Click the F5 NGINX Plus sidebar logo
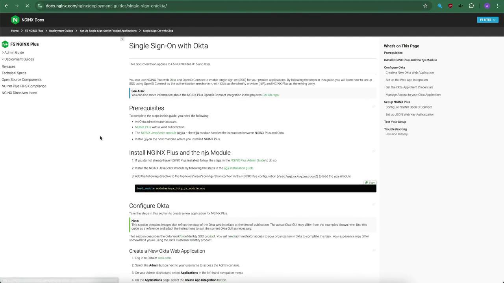 coord(5,44)
